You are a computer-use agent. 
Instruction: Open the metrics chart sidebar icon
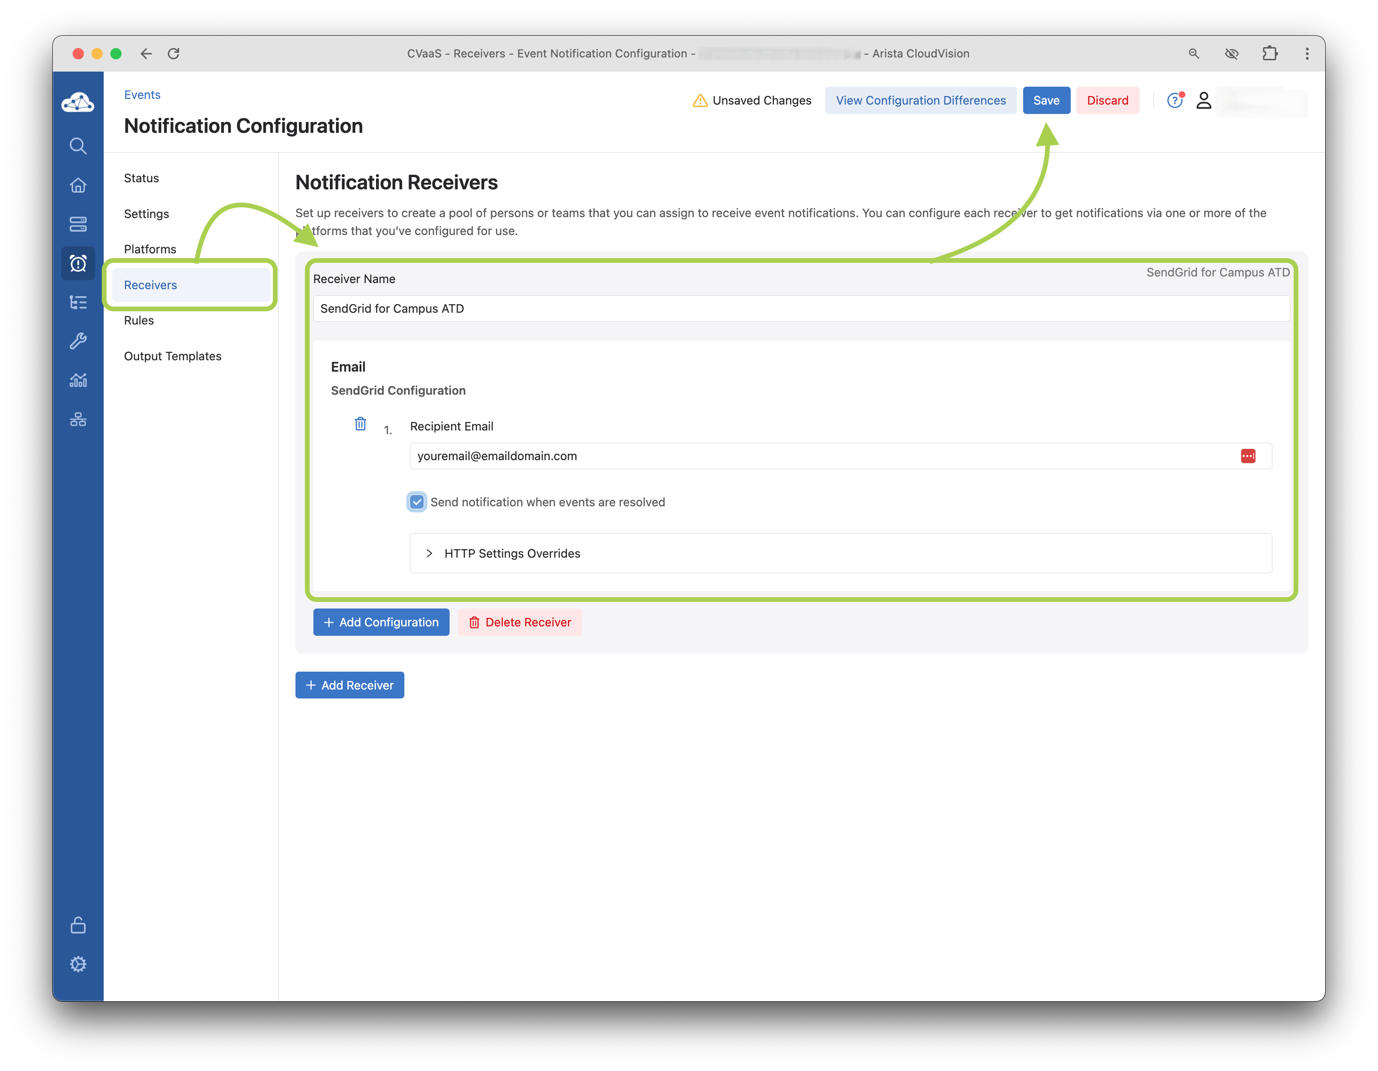click(x=78, y=380)
